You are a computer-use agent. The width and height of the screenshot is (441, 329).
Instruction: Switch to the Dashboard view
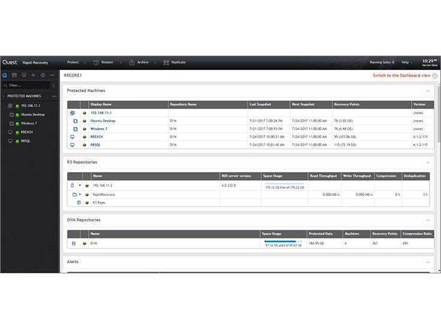pyautogui.click(x=401, y=75)
